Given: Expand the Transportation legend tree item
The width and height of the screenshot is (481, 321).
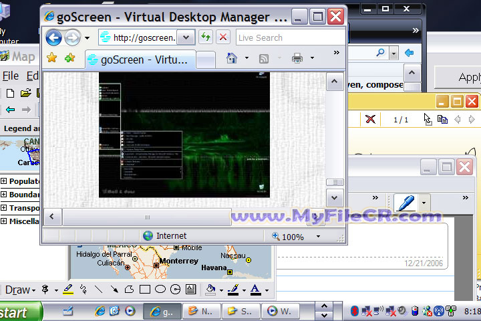Looking at the screenshot, I should pyautogui.click(x=4, y=208).
